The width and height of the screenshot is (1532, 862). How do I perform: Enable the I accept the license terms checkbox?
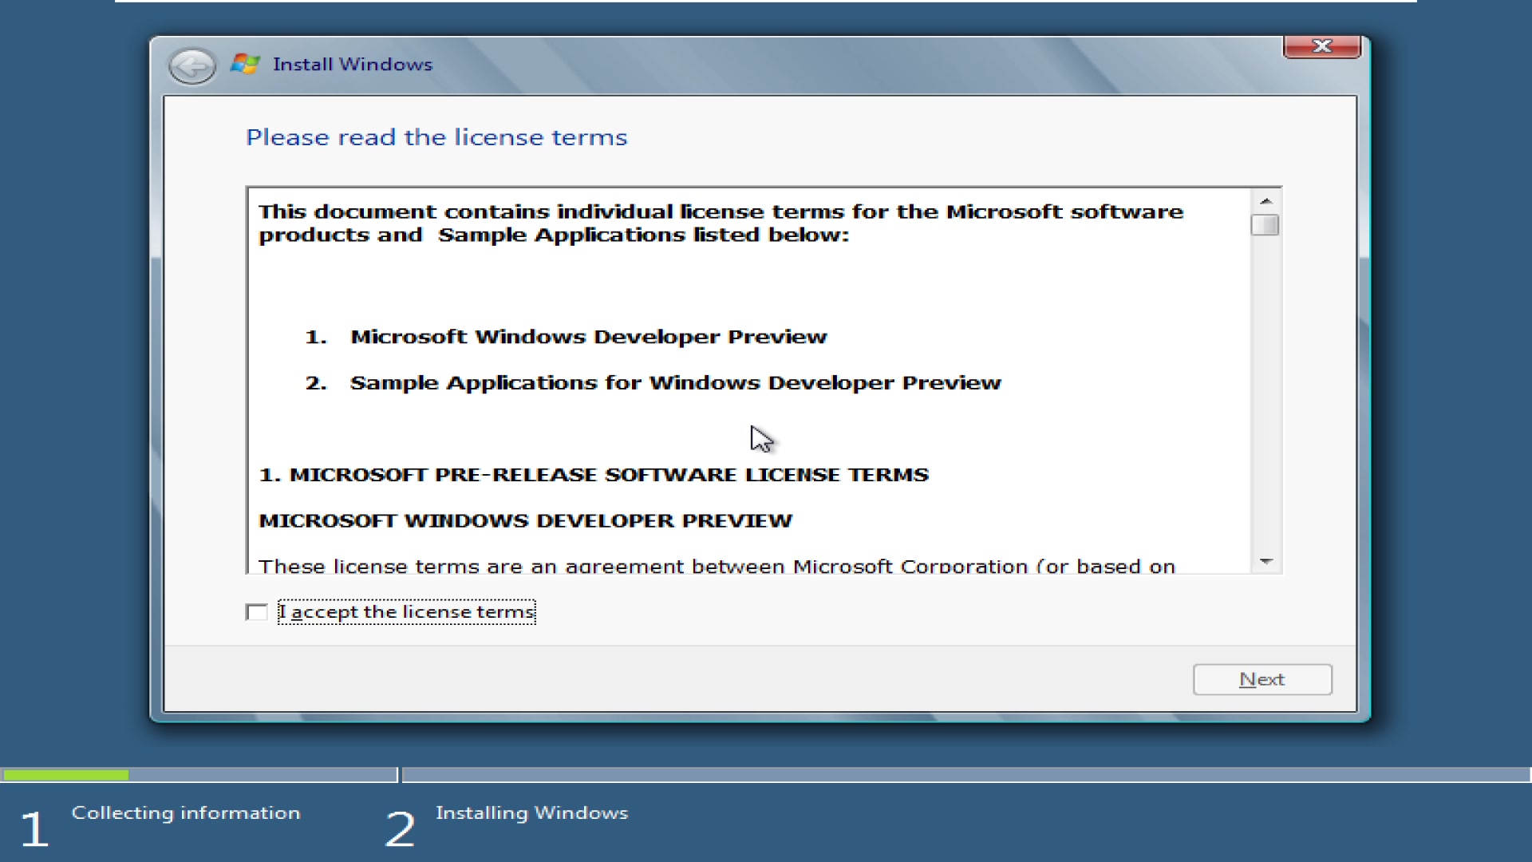pyautogui.click(x=256, y=612)
